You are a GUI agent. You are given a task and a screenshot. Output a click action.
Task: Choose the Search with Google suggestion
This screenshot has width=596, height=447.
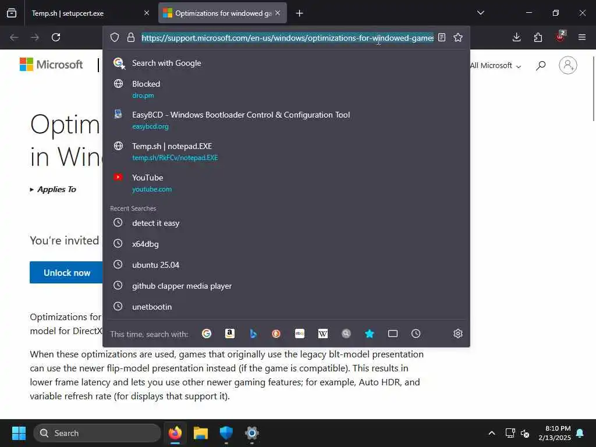286,63
